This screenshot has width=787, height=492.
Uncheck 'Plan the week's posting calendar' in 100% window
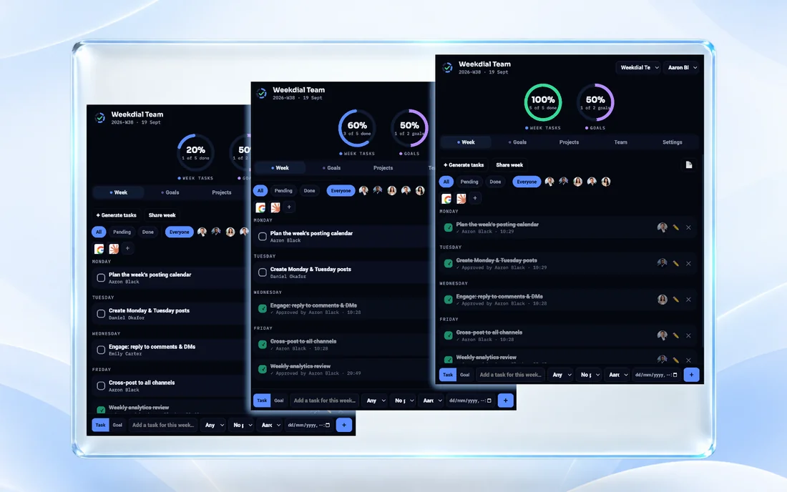[x=448, y=227]
